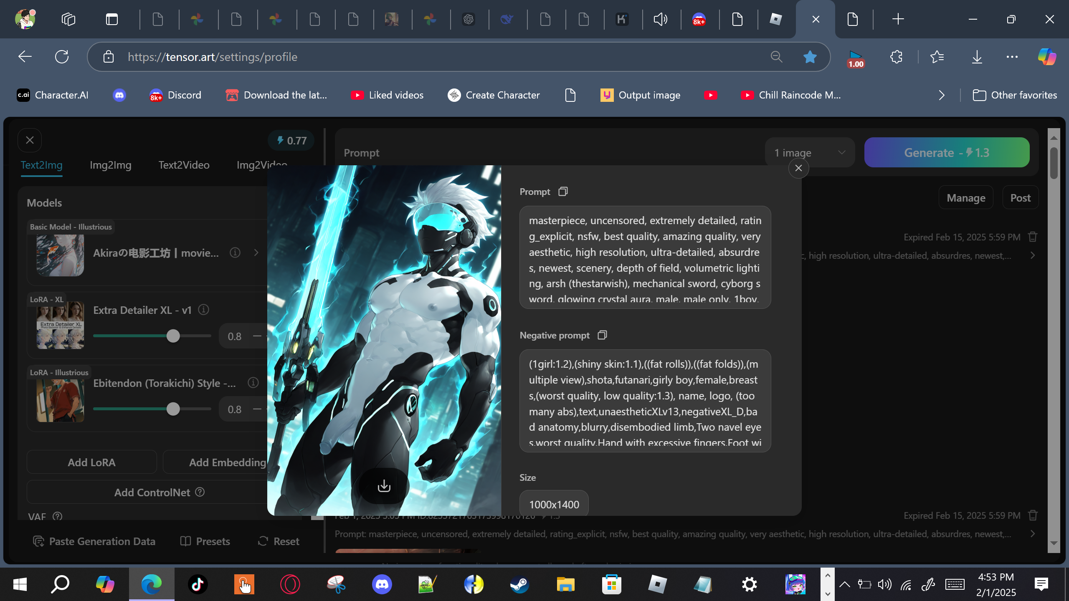Screen dimensions: 1069x601
Task: Adjust the Extra Detailer XL weight slider
Action: [x=173, y=336]
